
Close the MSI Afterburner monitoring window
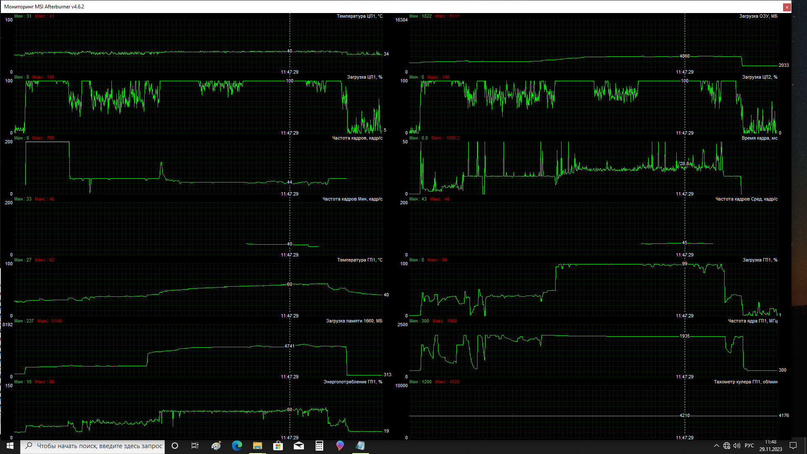click(x=787, y=7)
